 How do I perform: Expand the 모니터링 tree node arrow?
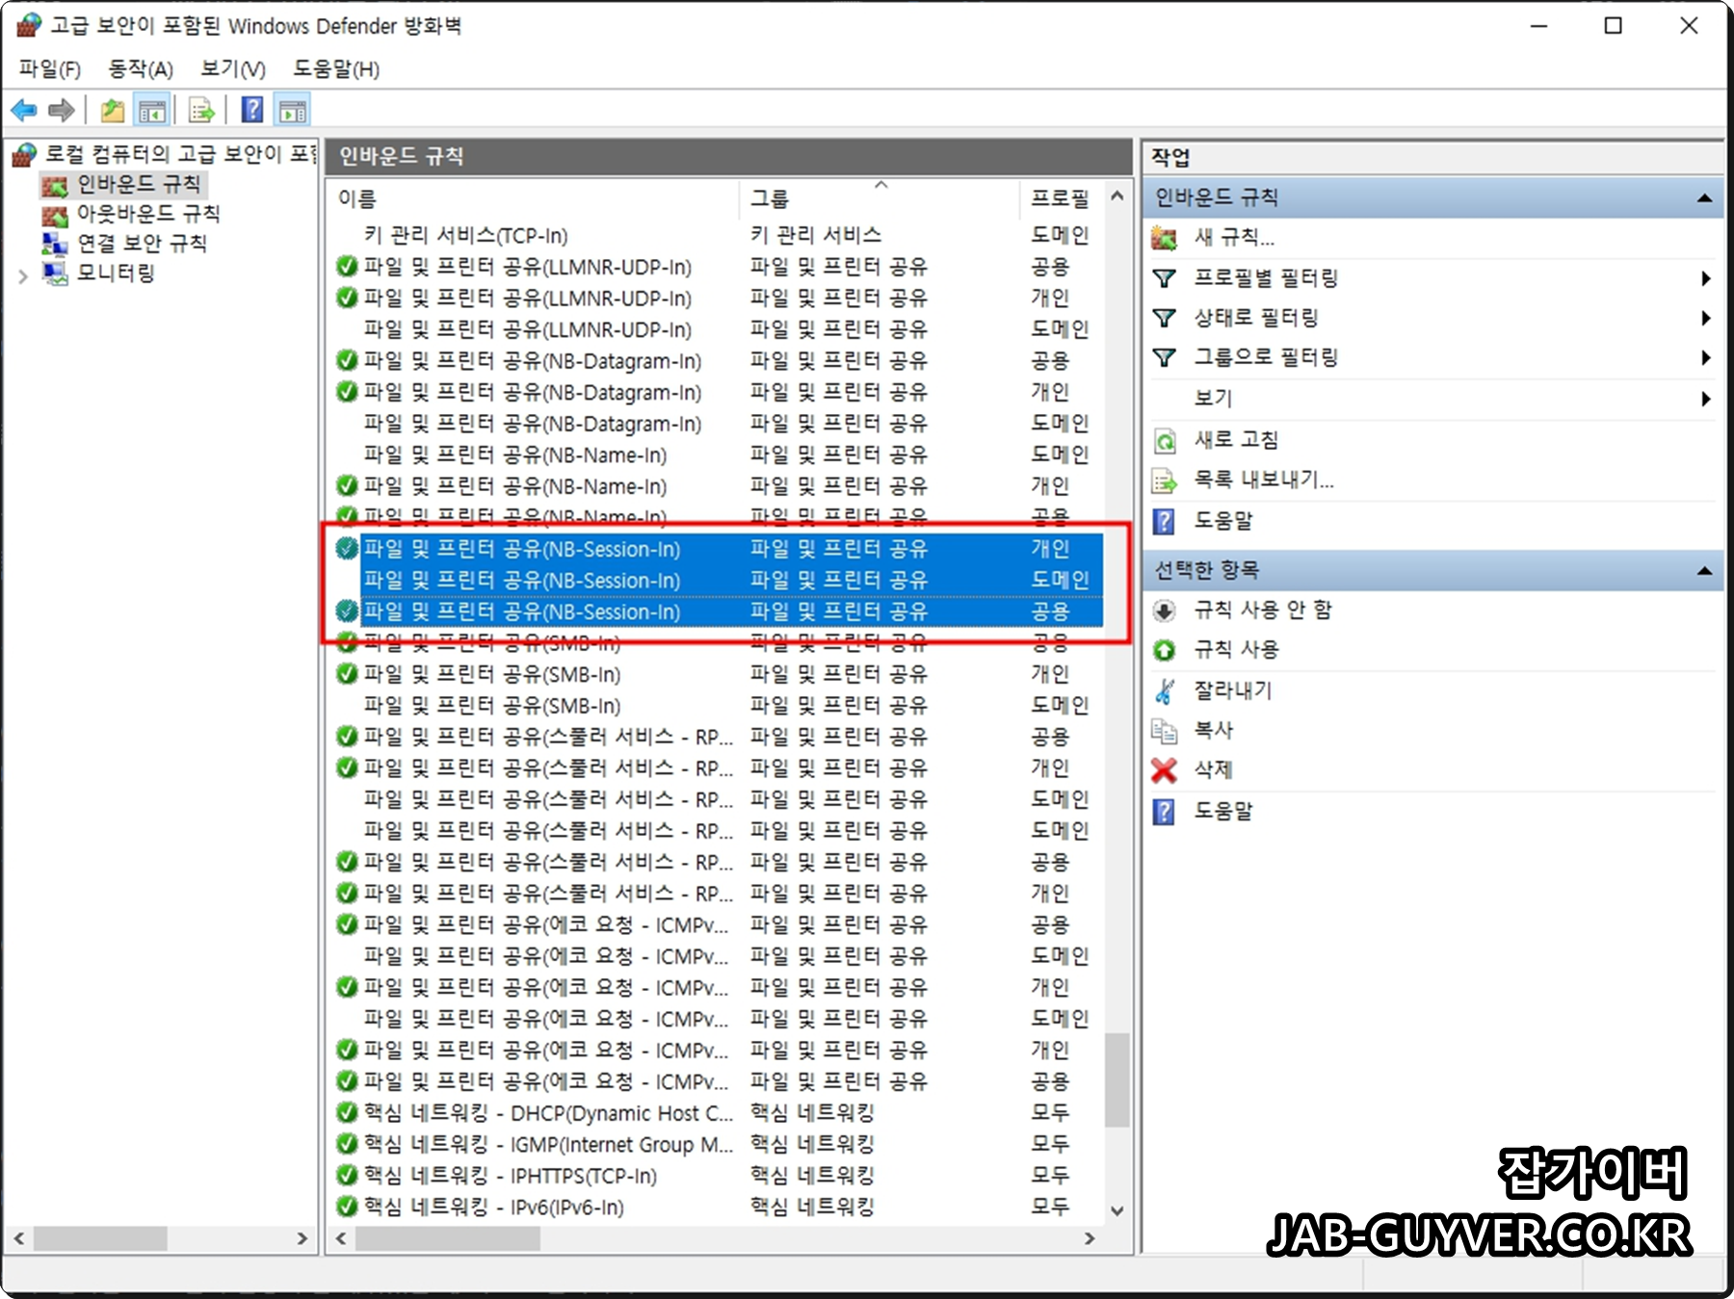[x=23, y=276]
